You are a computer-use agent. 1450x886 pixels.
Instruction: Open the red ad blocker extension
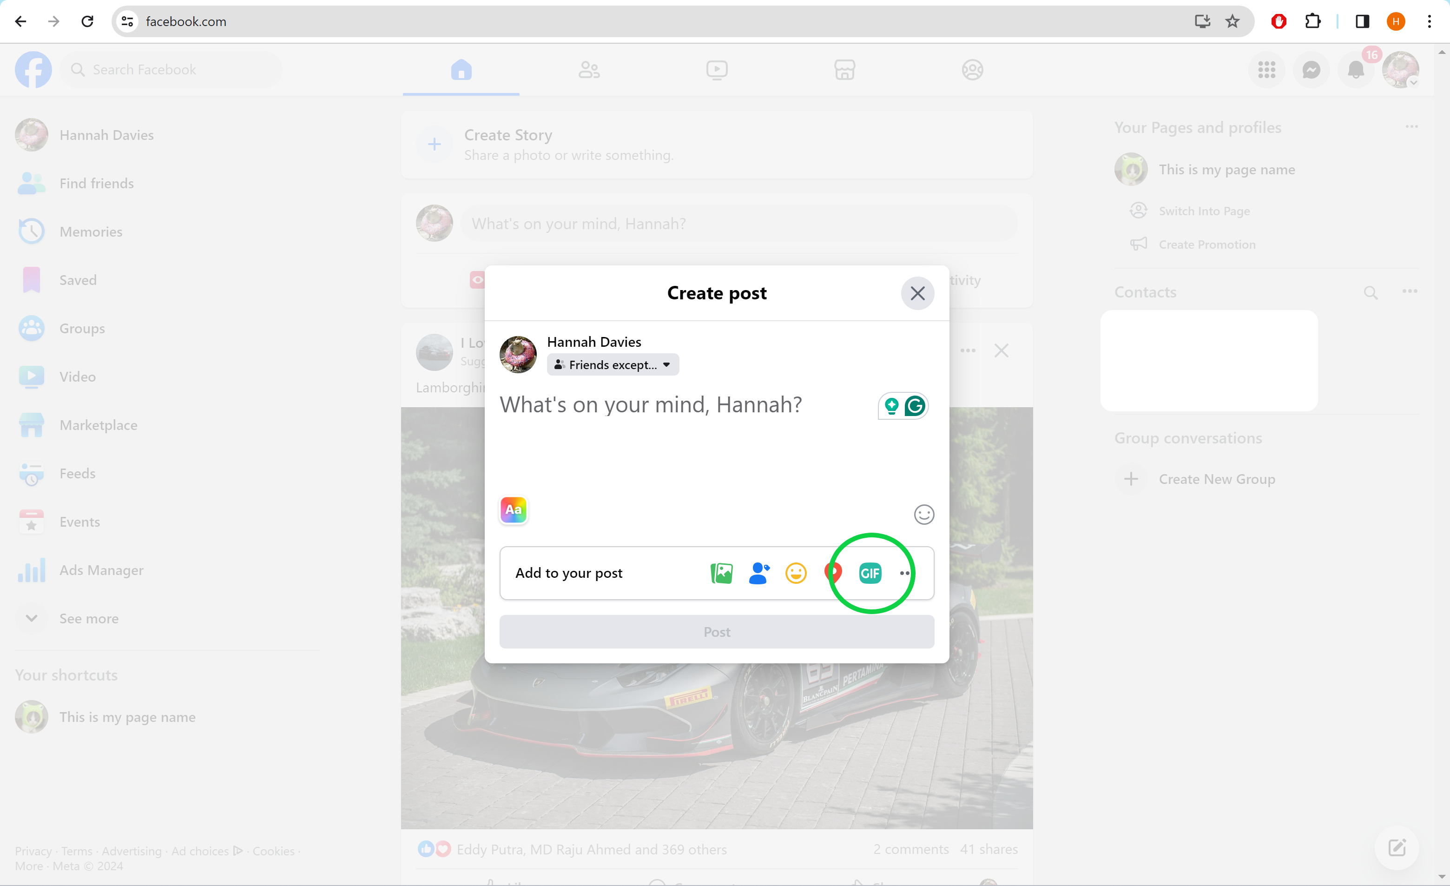1278,21
